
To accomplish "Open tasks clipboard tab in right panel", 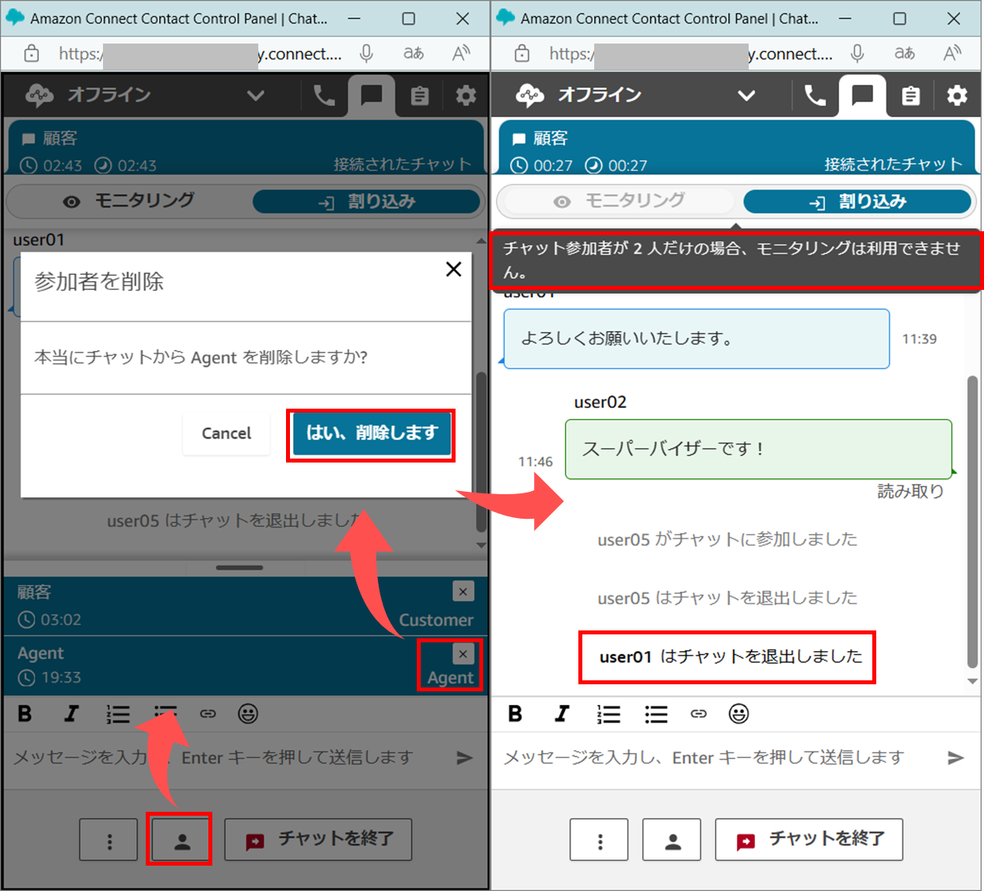I will (x=910, y=96).
